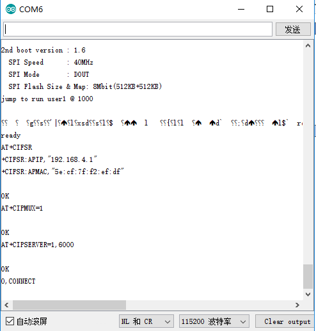Click the 'SPI Speed : 40MHz' line

(x=51, y=62)
